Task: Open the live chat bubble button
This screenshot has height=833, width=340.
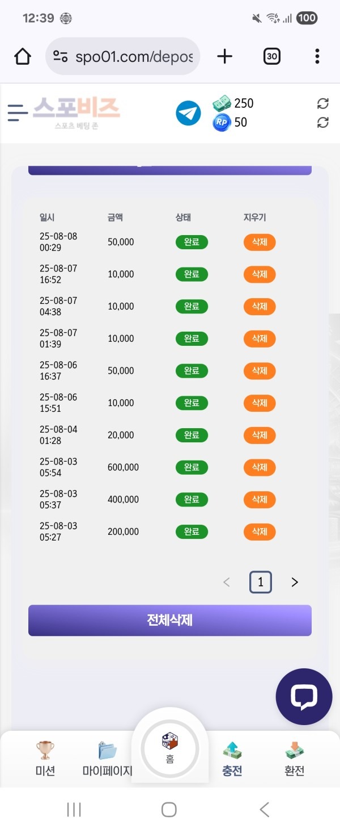Action: [x=304, y=697]
